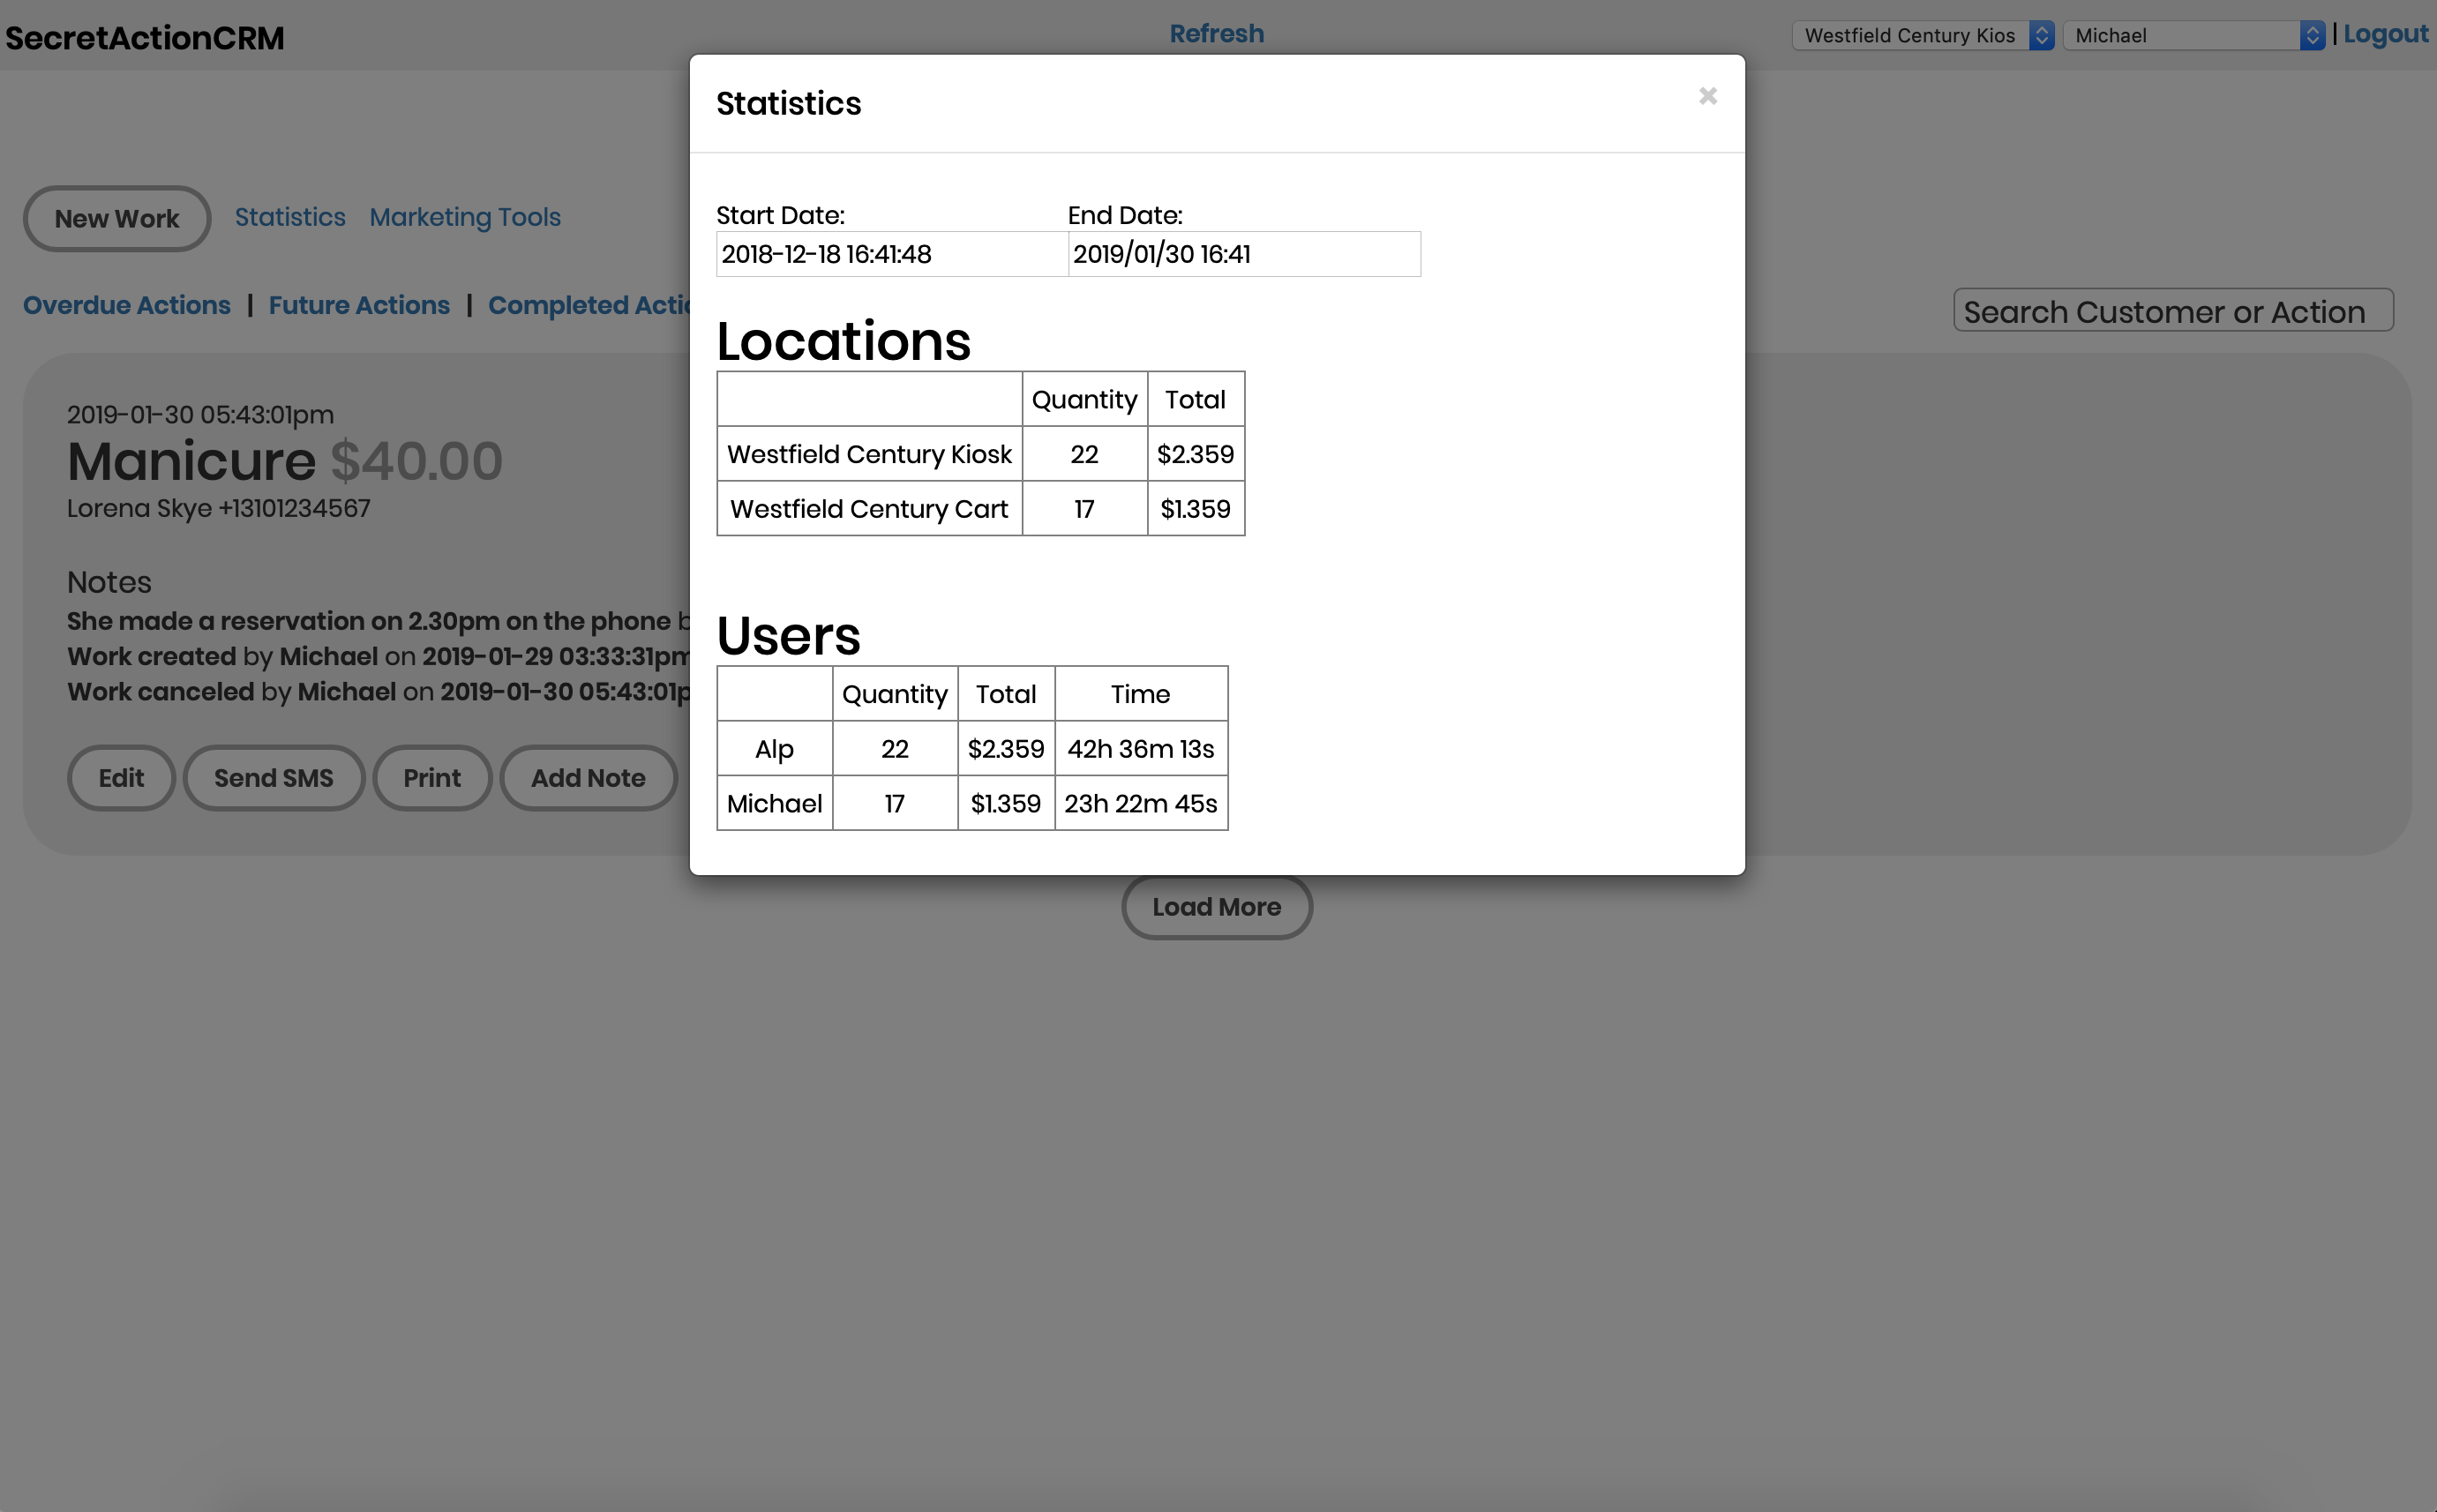Switch to Future Actions tab
The image size is (2437, 1512).
pos(359,305)
